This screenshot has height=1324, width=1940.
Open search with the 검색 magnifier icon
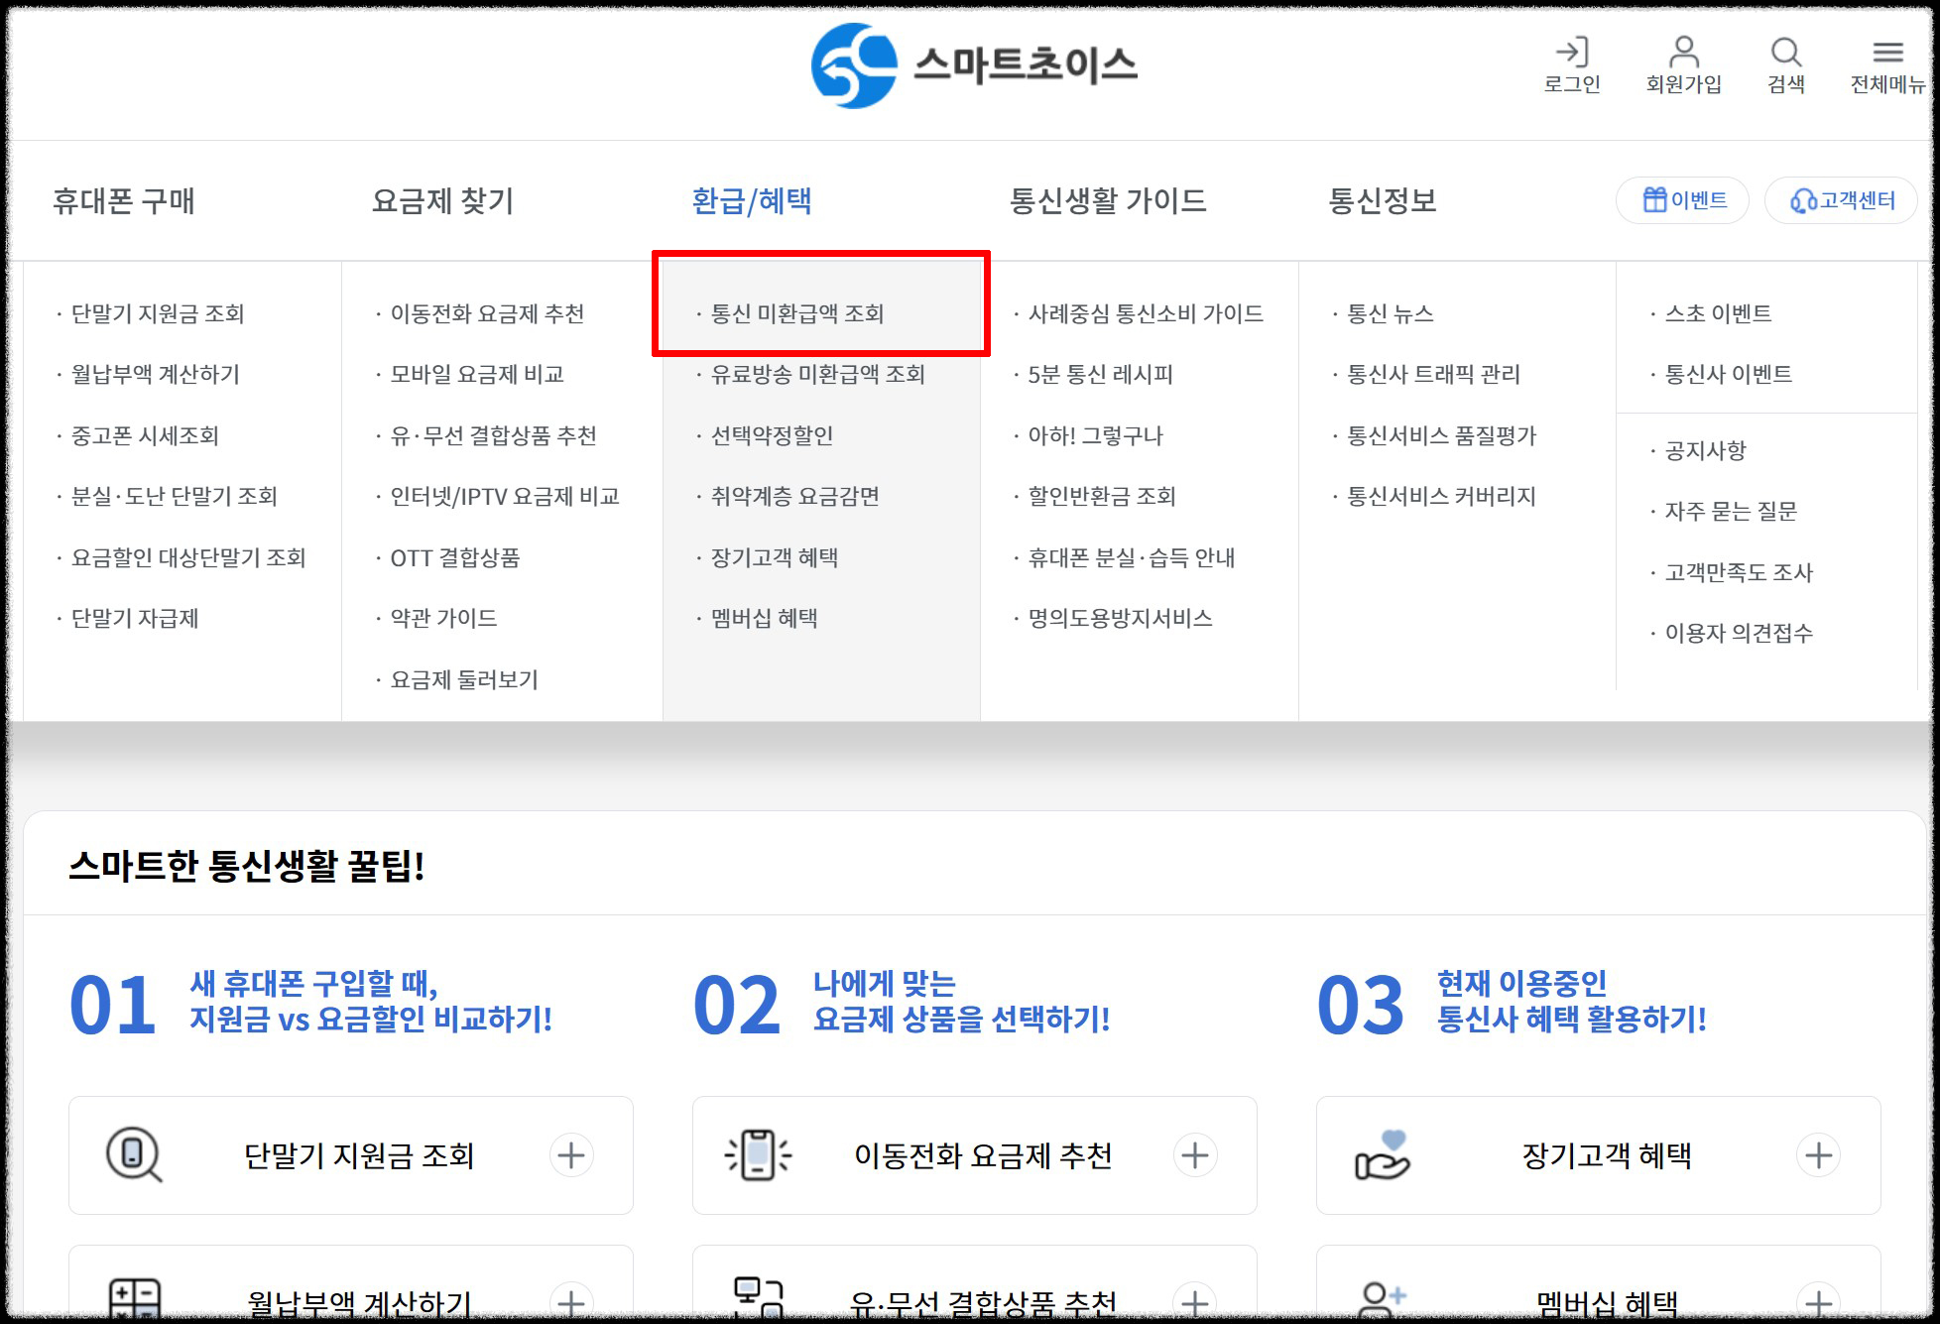point(1786,52)
